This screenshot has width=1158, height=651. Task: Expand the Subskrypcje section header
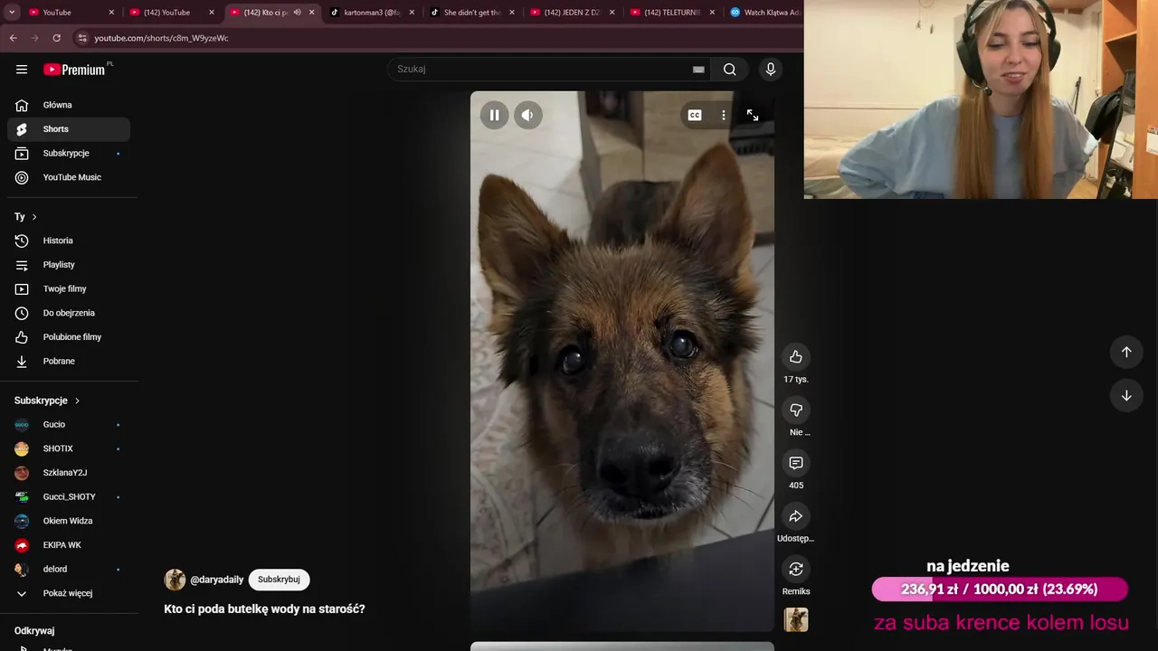pyautogui.click(x=47, y=401)
